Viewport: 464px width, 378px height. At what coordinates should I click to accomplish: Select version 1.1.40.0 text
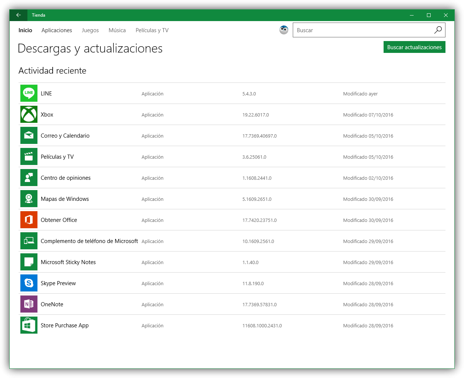[x=251, y=263]
